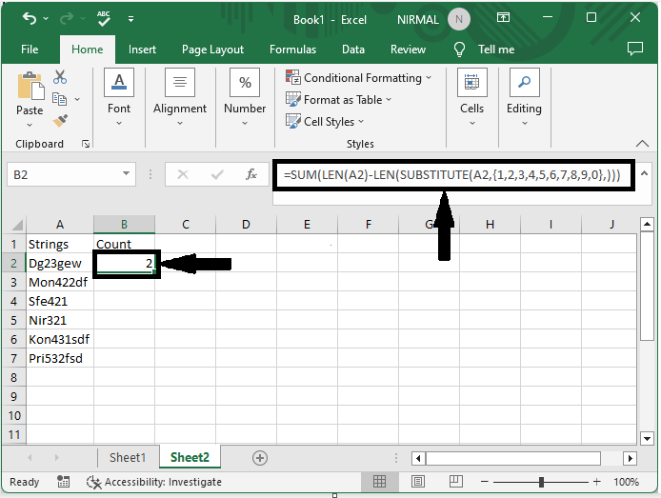
Task: Switch to the Data tab
Action: coord(352,50)
